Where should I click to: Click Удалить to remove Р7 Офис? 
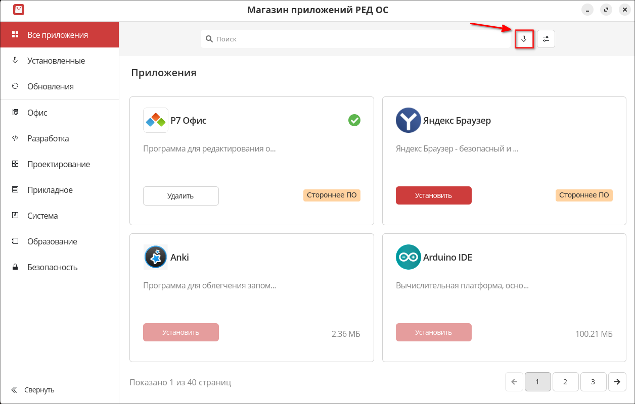coord(180,196)
